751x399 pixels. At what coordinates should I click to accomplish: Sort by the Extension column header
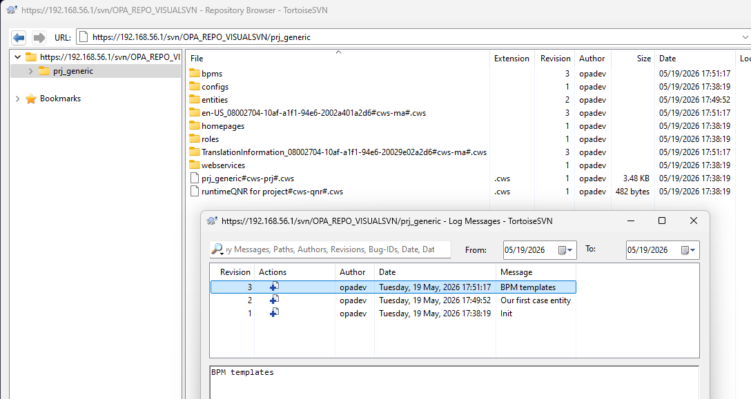click(511, 59)
